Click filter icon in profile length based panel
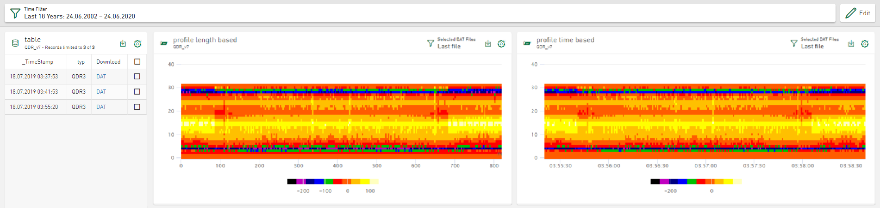This screenshot has height=208, width=880. pyautogui.click(x=431, y=43)
